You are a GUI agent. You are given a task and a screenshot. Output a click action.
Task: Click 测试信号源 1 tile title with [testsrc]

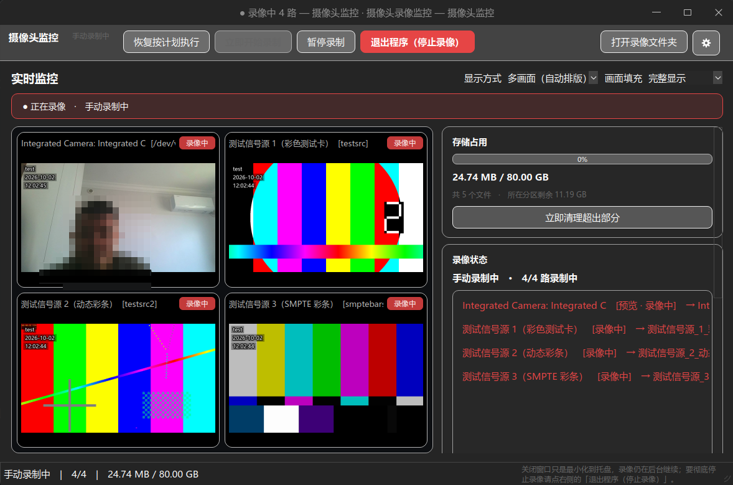click(x=298, y=144)
